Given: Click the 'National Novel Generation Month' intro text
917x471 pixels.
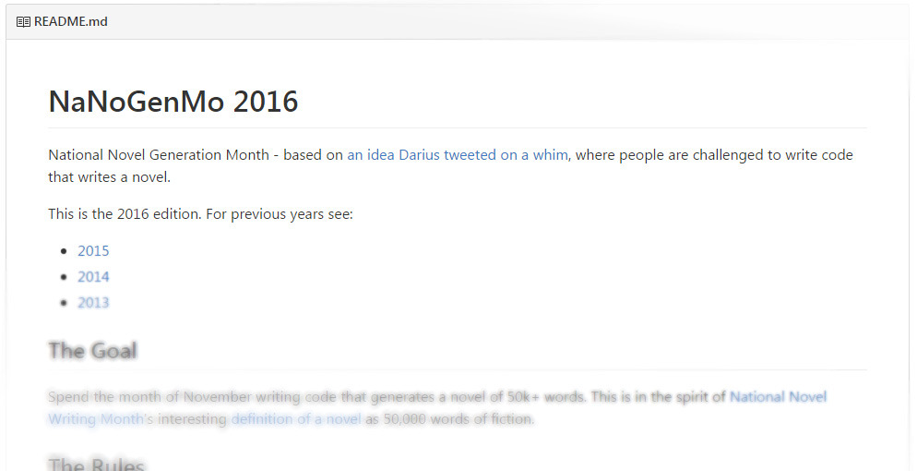Looking at the screenshot, I should 159,155.
